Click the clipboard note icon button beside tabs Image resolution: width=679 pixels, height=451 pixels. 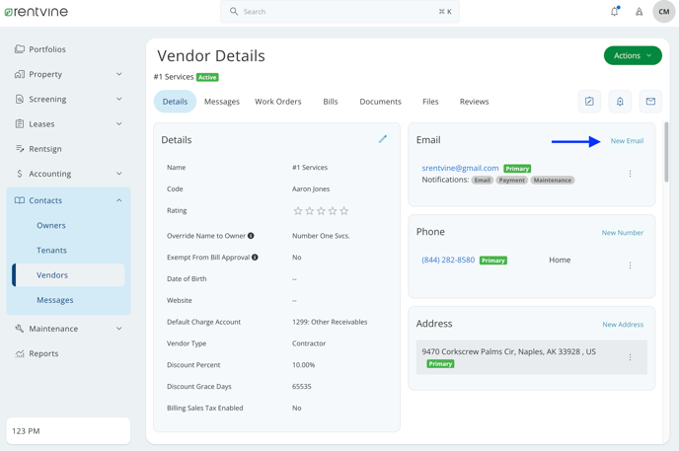589,102
